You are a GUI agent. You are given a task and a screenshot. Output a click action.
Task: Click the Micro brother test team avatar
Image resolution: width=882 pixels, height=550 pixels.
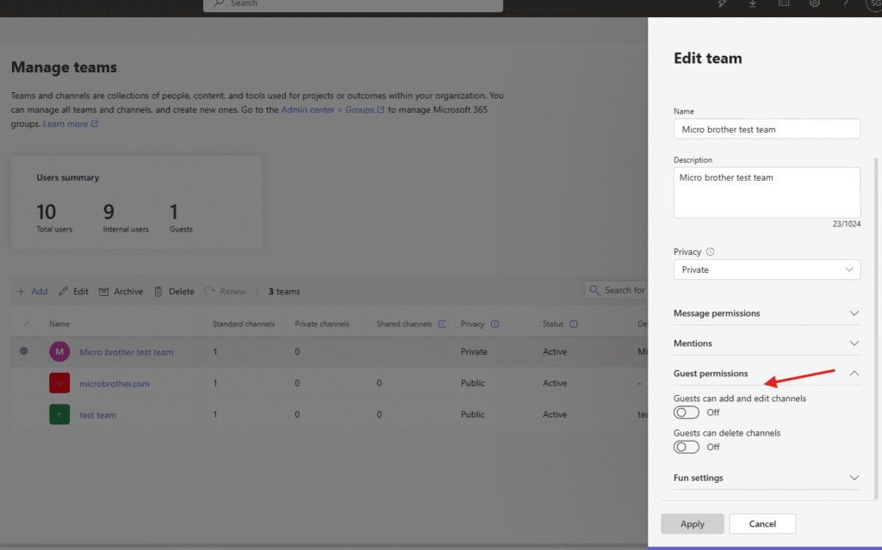click(x=59, y=351)
